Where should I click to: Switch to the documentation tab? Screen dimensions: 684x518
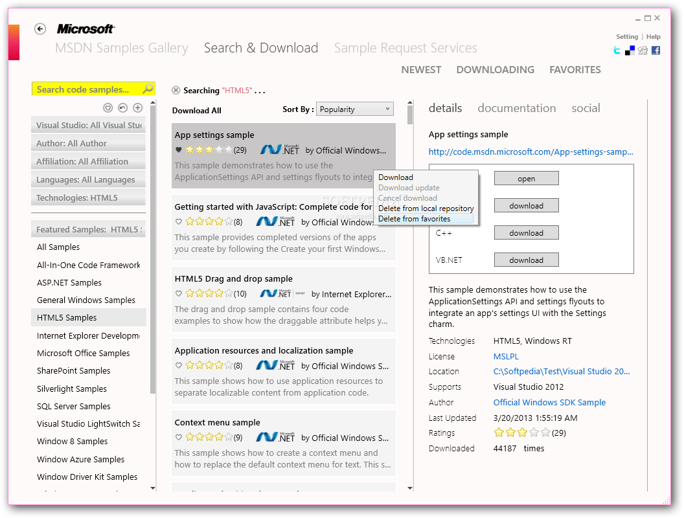[516, 108]
